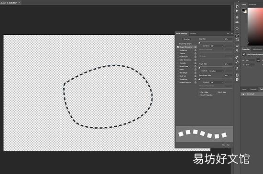The image size is (263, 174).
Task: Lock the Scattering setting
Action: pos(196,51)
